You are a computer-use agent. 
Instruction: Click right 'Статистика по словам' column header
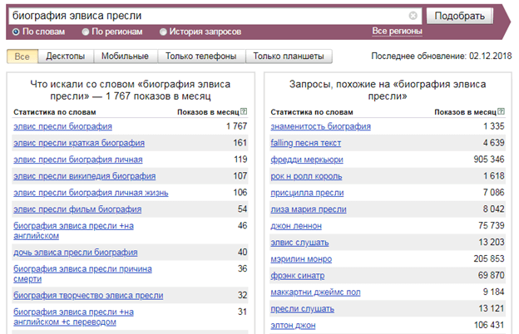coord(312,112)
